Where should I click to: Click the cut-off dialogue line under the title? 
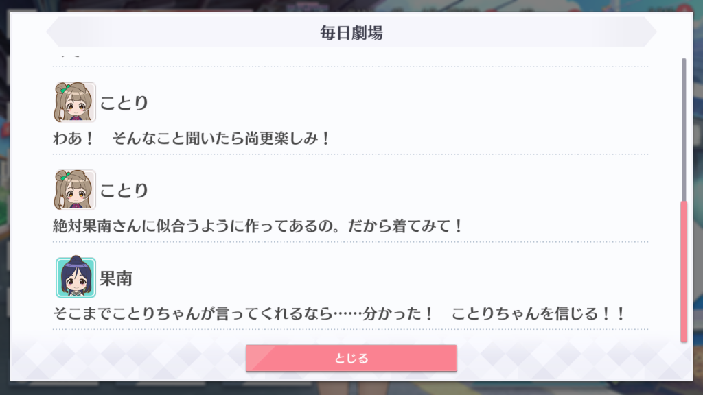pos(70,56)
